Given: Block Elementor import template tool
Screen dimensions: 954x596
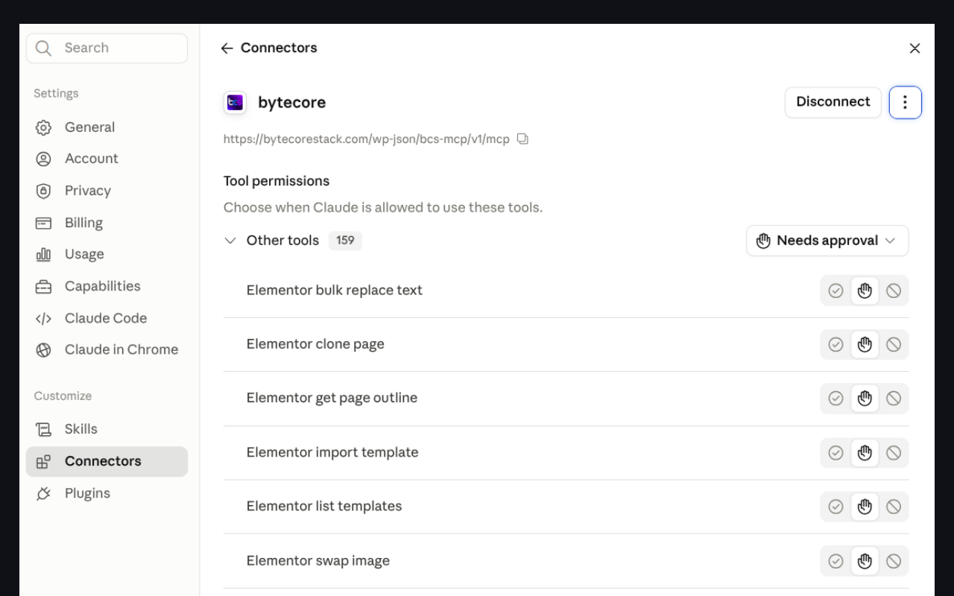Looking at the screenshot, I should [893, 452].
